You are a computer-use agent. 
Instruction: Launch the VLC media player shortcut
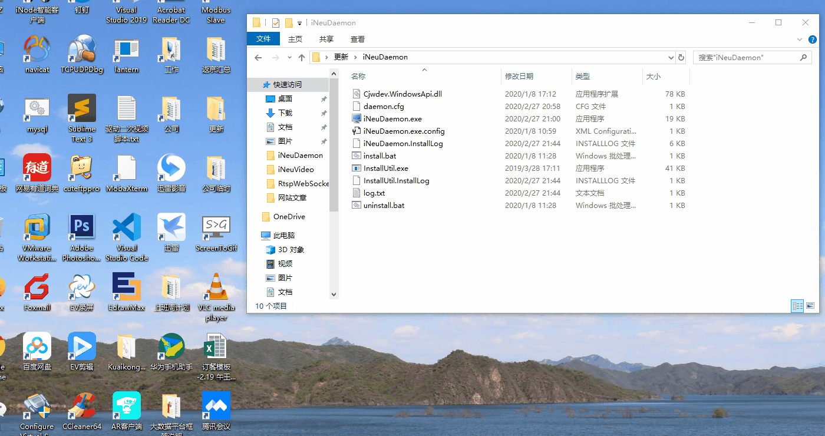[216, 288]
